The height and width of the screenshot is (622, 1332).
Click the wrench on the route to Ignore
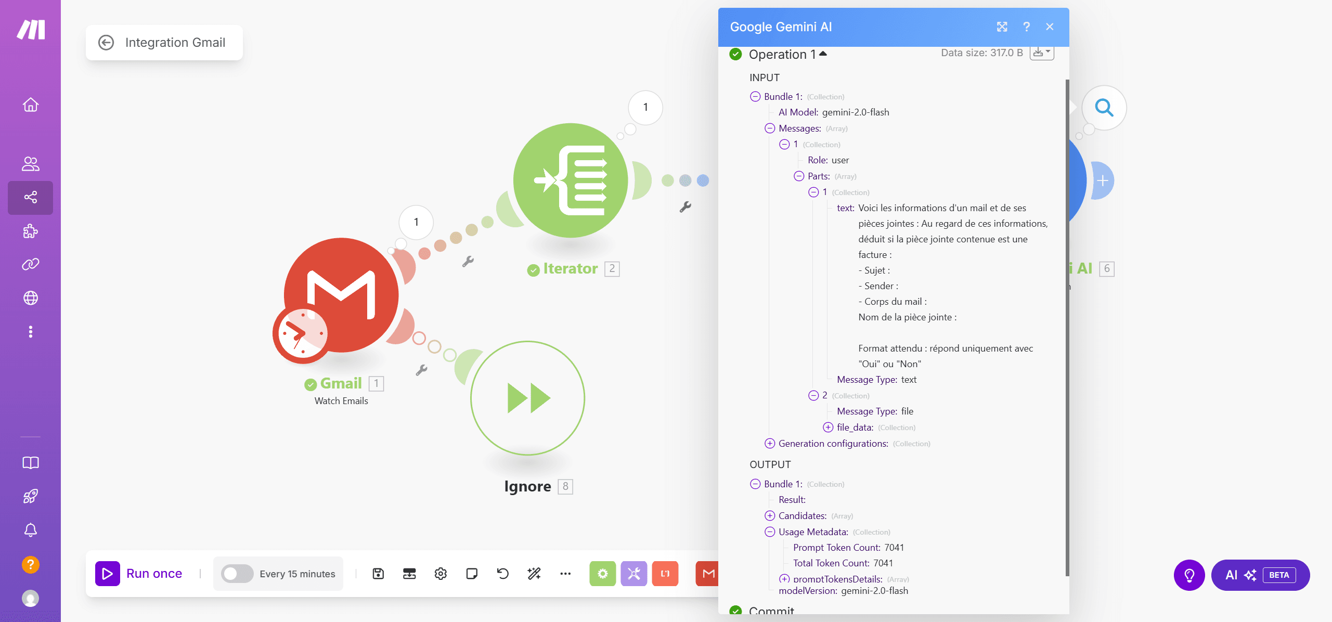(x=422, y=370)
